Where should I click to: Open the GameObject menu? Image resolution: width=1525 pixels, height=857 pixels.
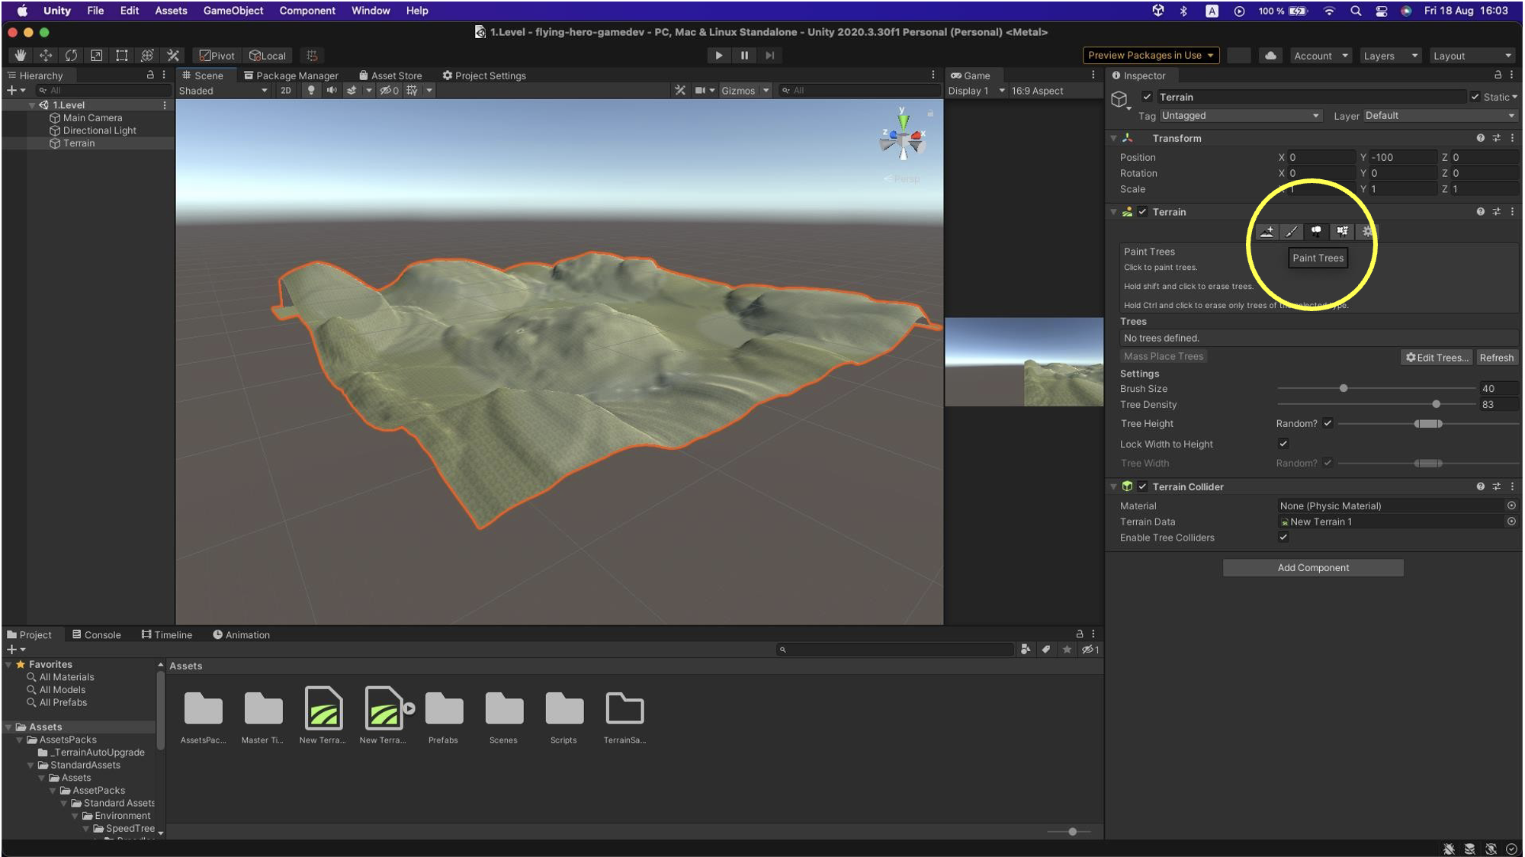(233, 11)
